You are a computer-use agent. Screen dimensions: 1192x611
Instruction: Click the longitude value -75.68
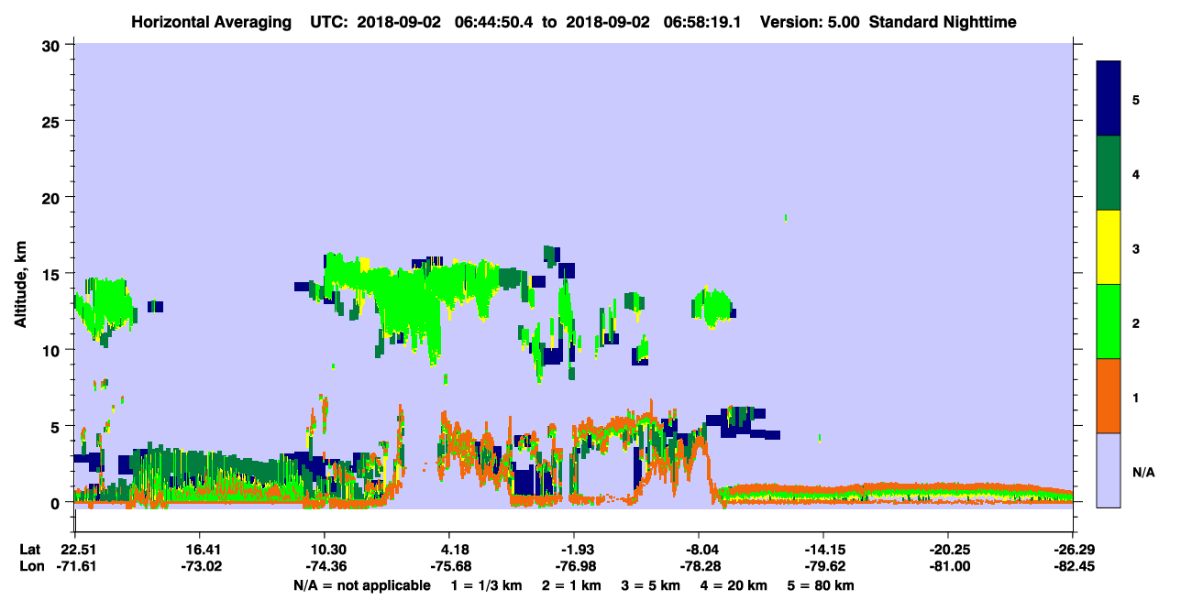pos(448,566)
